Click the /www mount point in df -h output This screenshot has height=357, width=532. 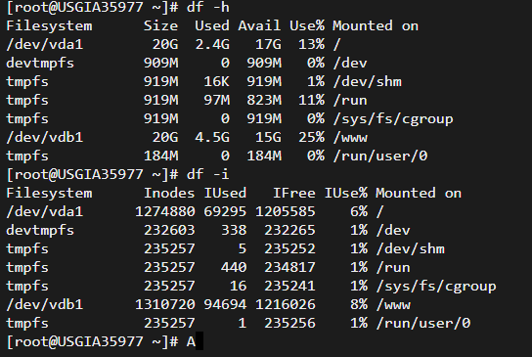[x=350, y=138]
